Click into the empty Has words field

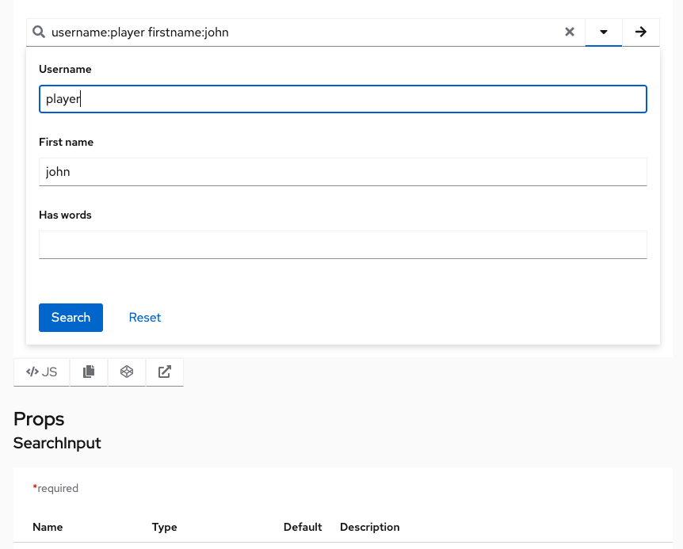[343, 245]
